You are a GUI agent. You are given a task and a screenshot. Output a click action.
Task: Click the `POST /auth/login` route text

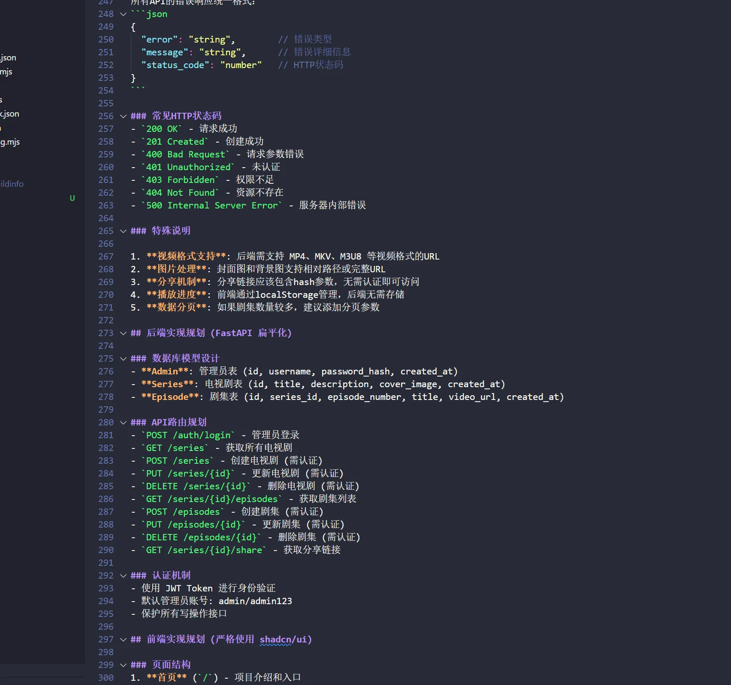click(x=188, y=435)
